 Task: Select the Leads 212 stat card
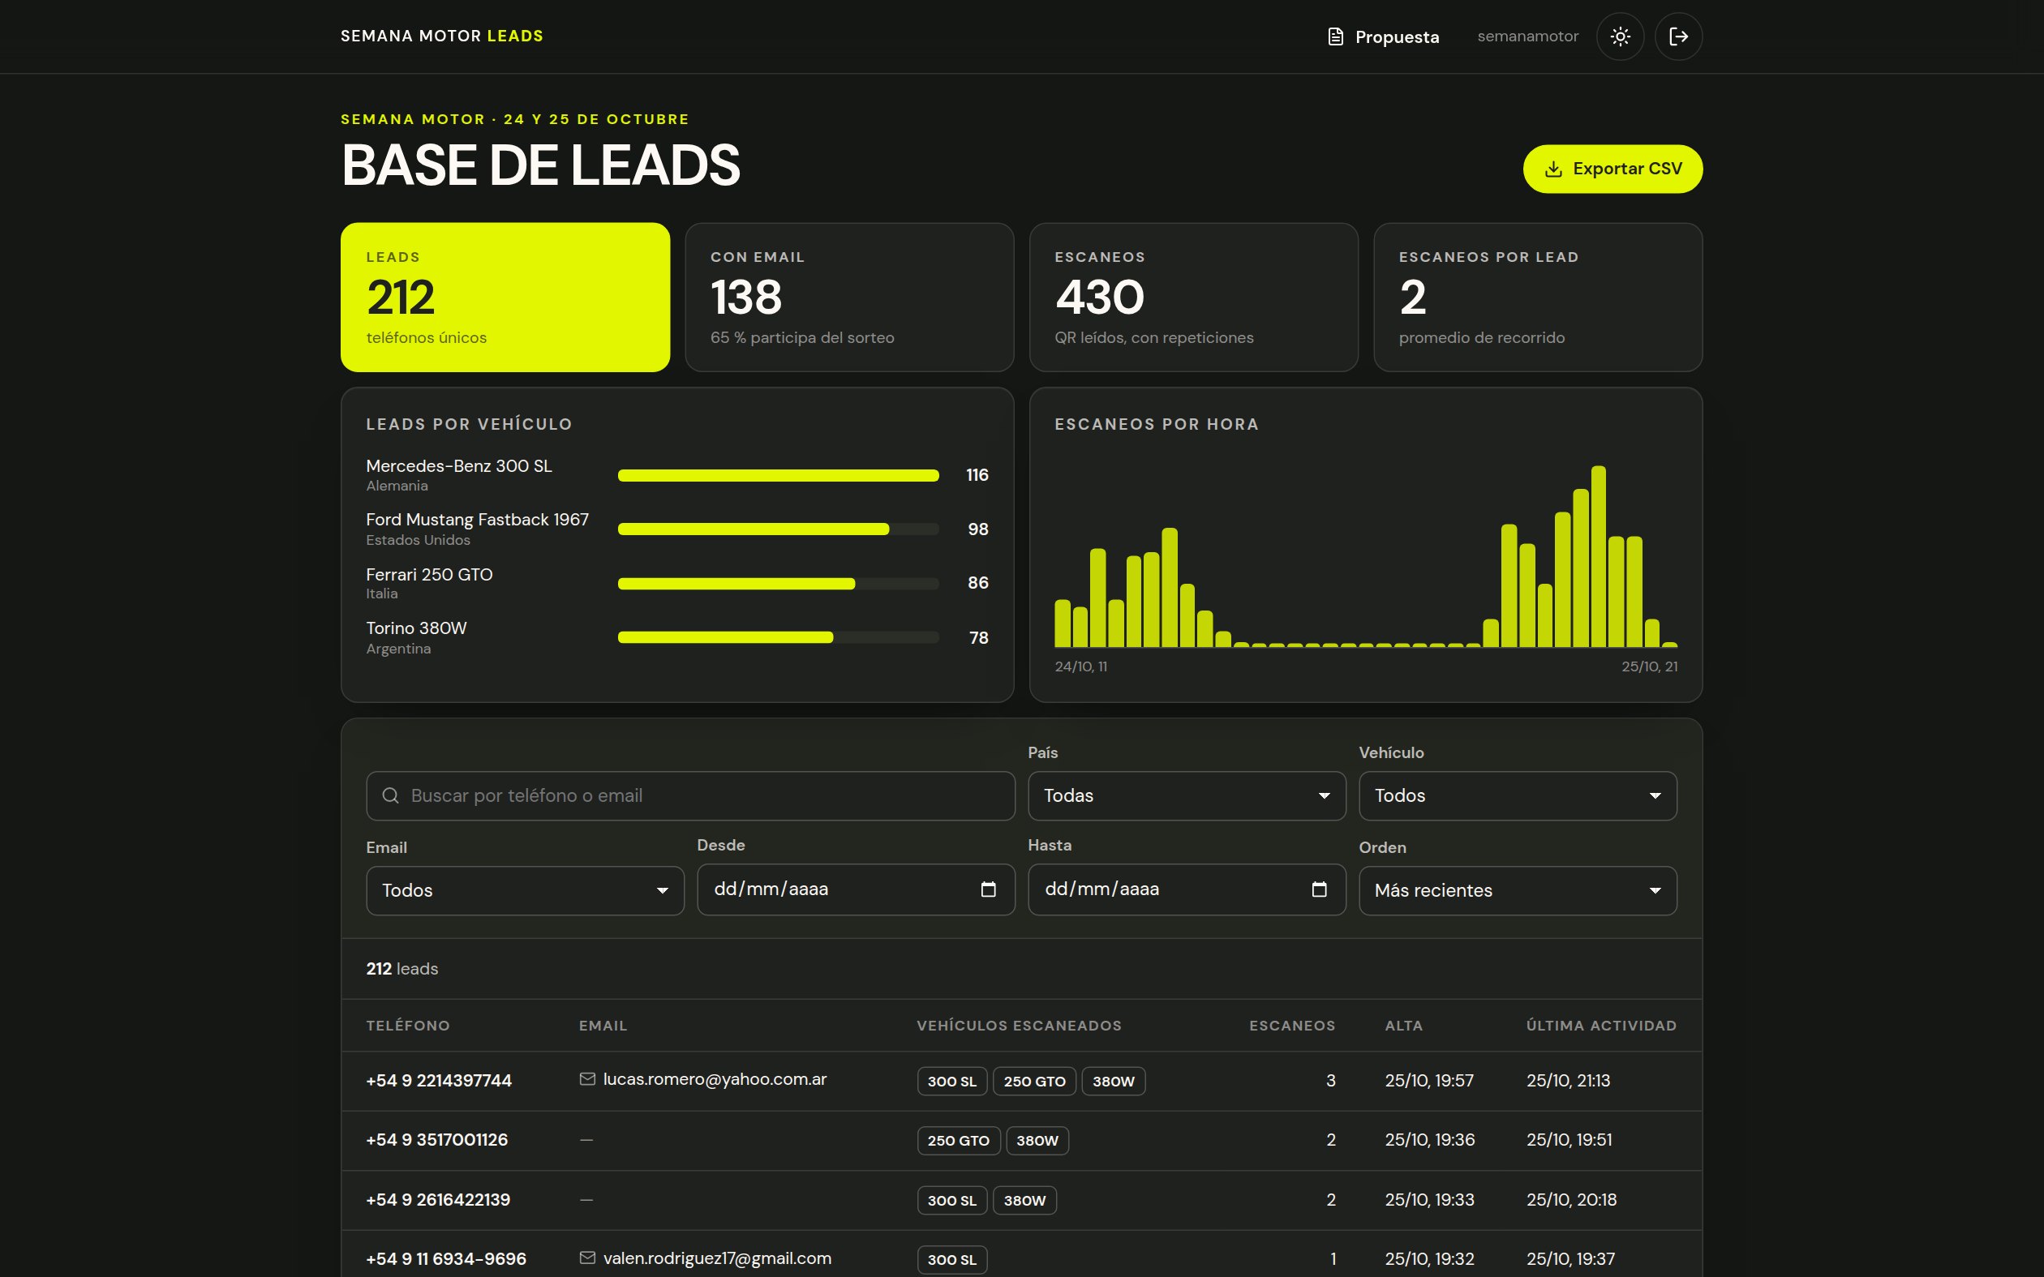click(x=505, y=298)
